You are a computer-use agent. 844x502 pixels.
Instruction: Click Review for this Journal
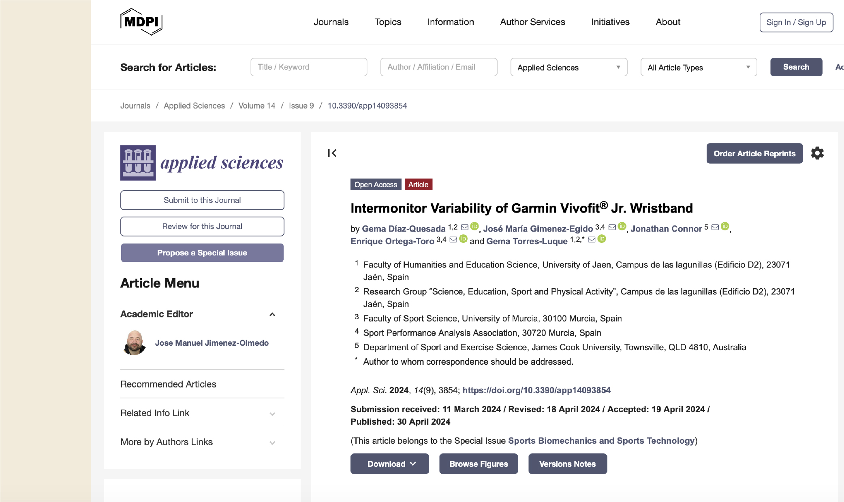point(202,226)
